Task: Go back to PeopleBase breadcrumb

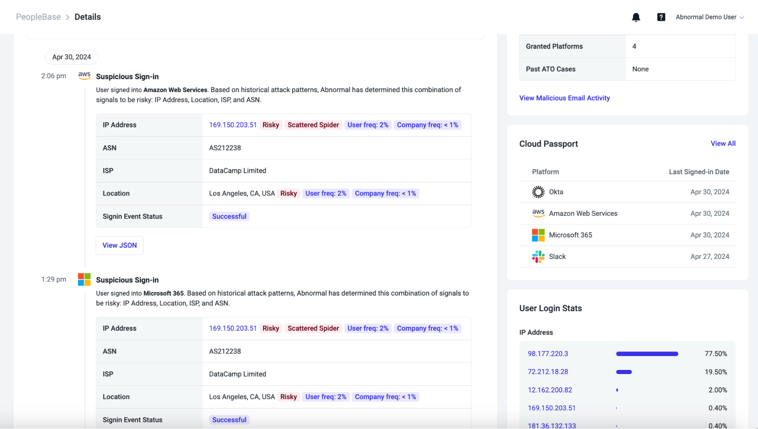Action: (x=38, y=17)
